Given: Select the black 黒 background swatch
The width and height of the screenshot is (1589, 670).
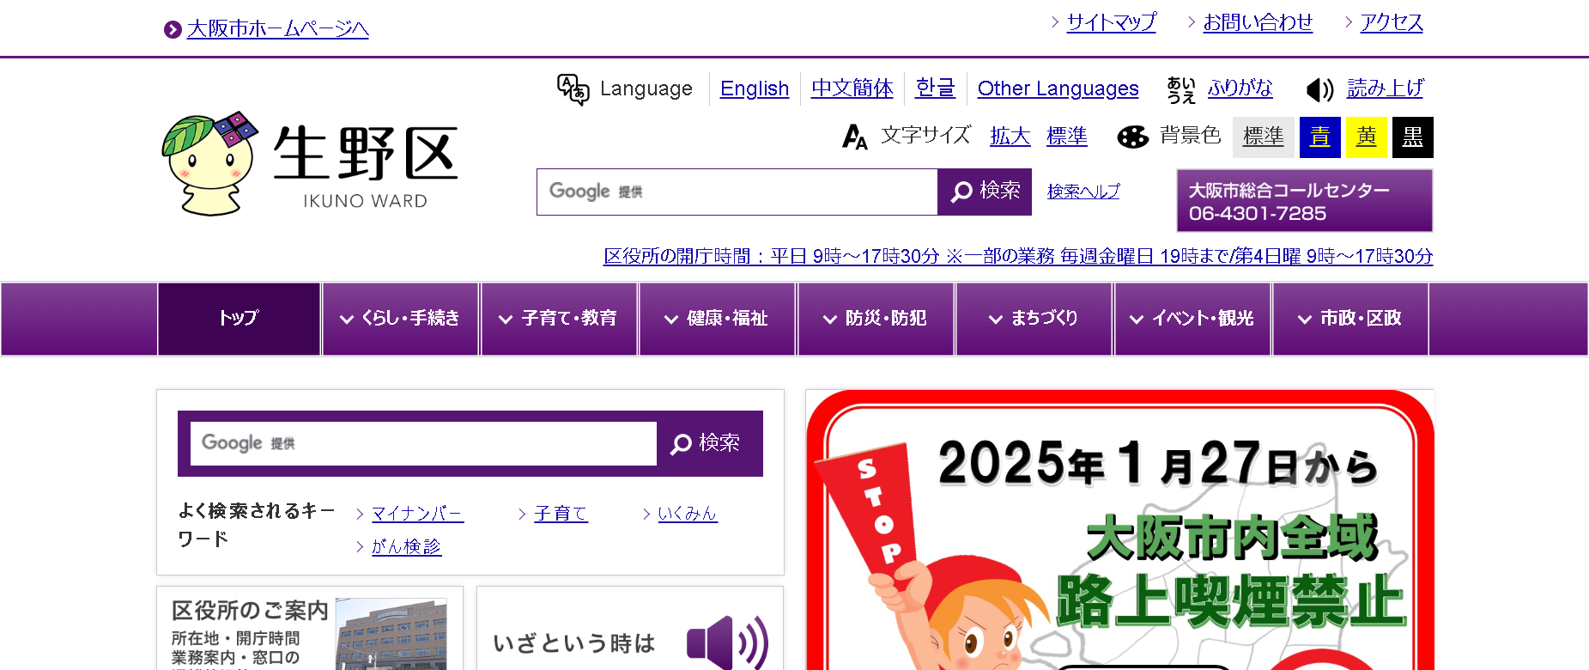Looking at the screenshot, I should (x=1413, y=137).
